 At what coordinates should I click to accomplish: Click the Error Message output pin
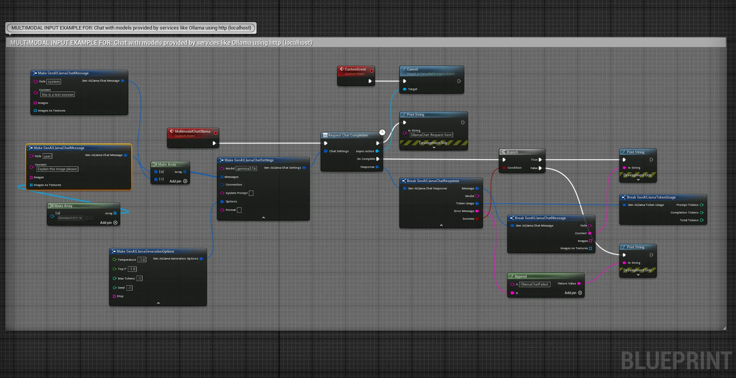[477, 211]
